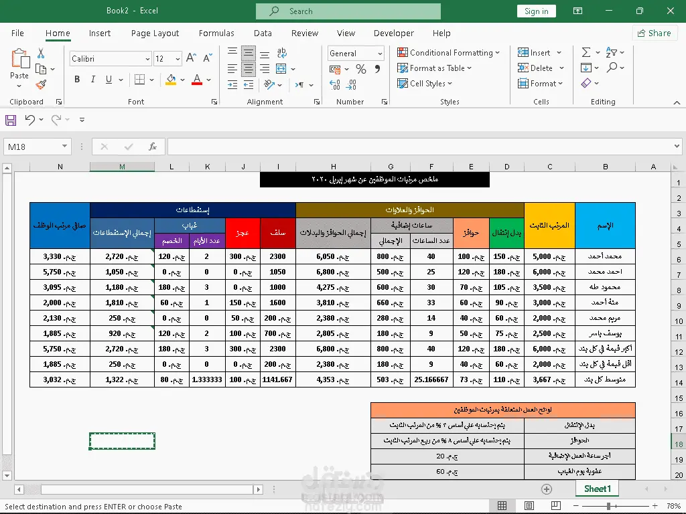This screenshot has width=686, height=514.
Task: Switch to Page Layout view in status bar
Action: [x=529, y=507]
